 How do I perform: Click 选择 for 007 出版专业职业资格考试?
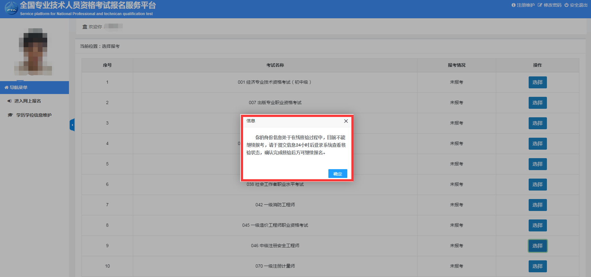[x=537, y=103]
